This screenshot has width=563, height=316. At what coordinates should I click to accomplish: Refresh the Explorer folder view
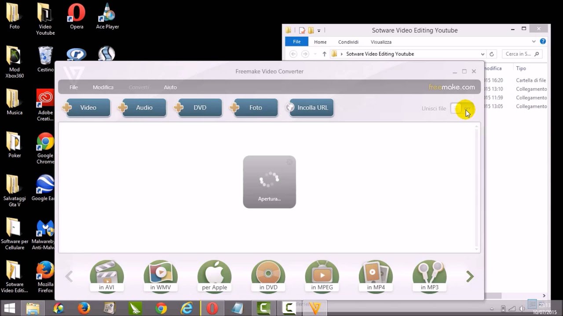pyautogui.click(x=492, y=54)
